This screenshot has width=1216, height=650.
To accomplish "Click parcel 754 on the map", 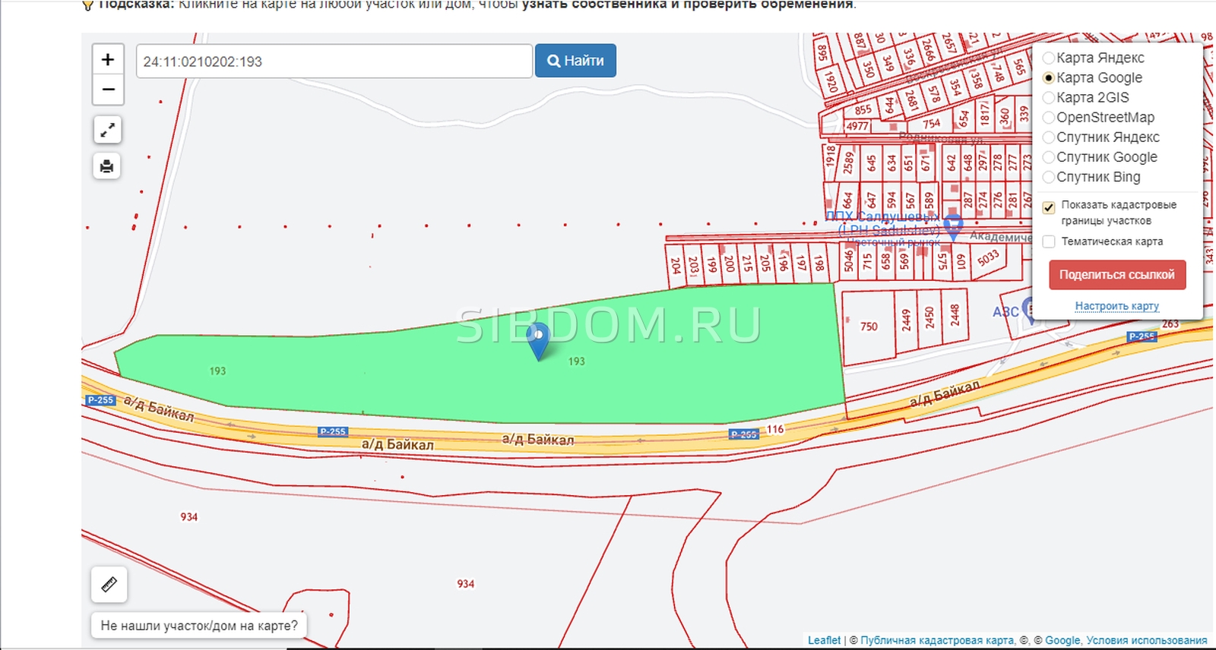I will (932, 123).
